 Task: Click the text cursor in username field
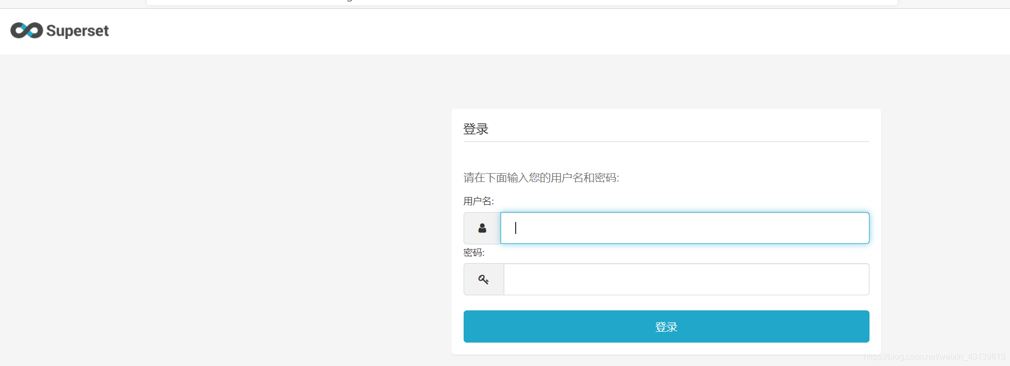tap(516, 228)
